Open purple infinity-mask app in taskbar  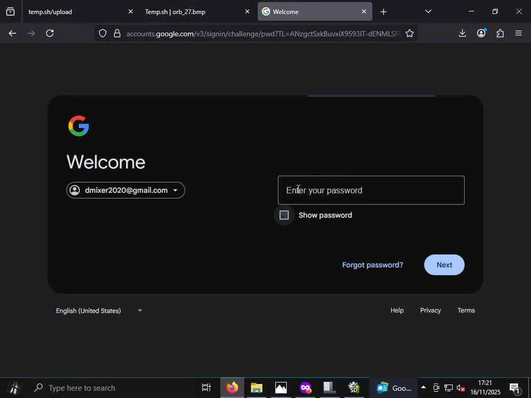305,388
